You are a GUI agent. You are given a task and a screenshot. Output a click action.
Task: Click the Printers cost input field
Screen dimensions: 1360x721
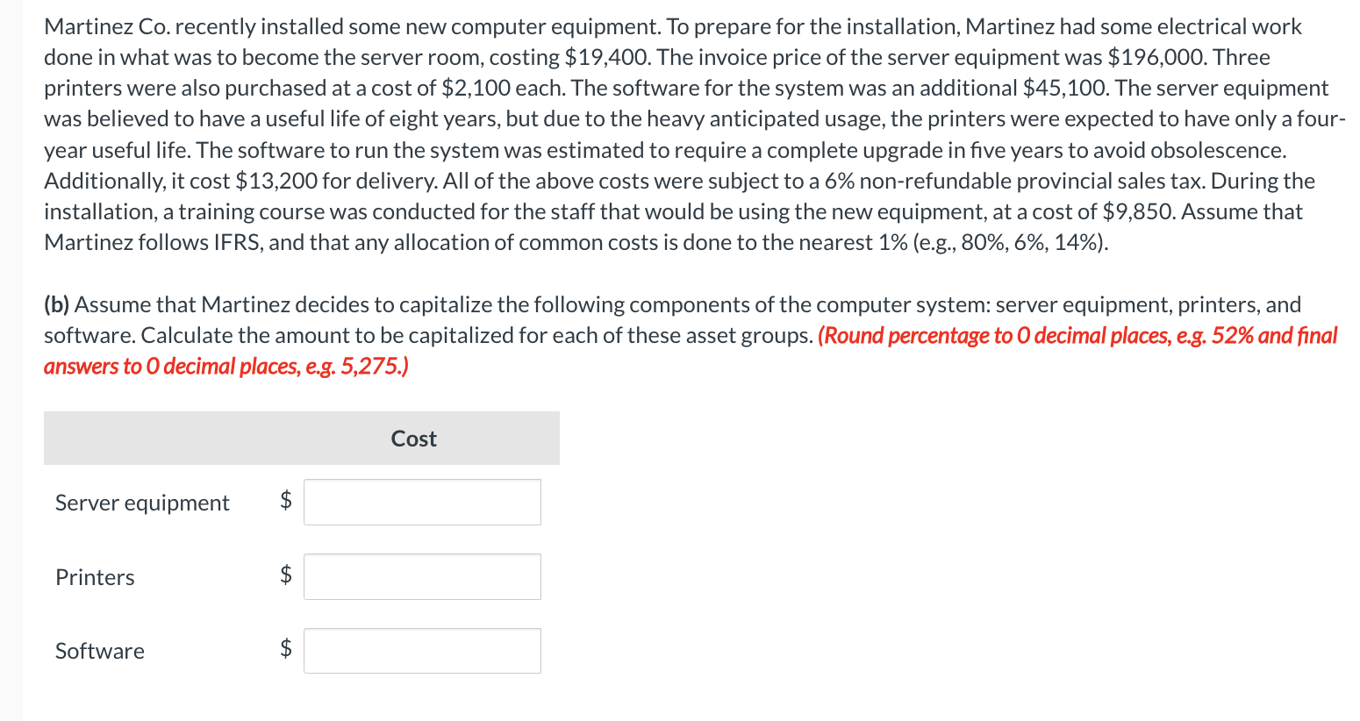pos(422,576)
